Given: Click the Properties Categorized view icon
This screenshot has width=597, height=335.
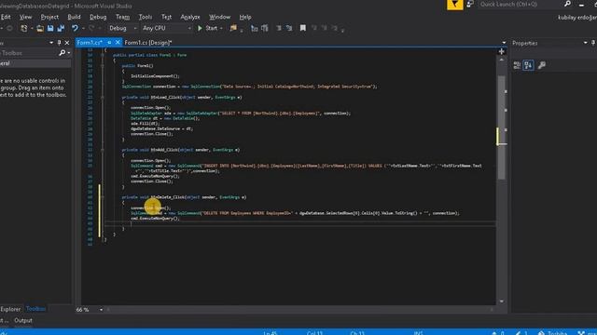Looking at the screenshot, I should click(517, 65).
